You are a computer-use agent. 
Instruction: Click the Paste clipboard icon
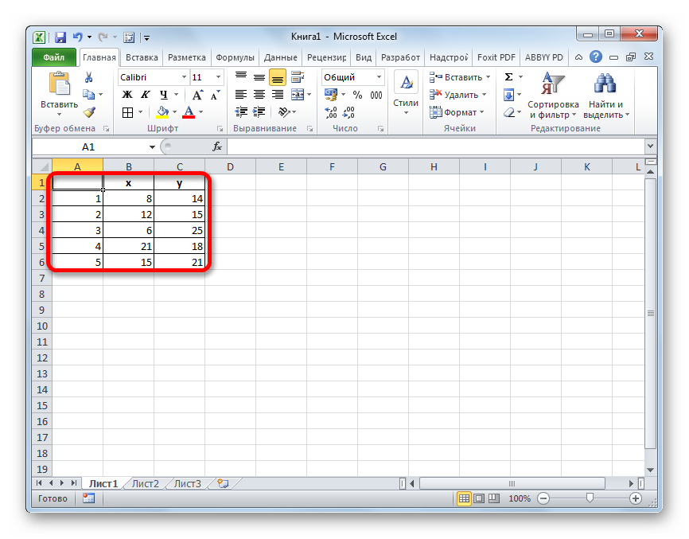[x=60, y=84]
